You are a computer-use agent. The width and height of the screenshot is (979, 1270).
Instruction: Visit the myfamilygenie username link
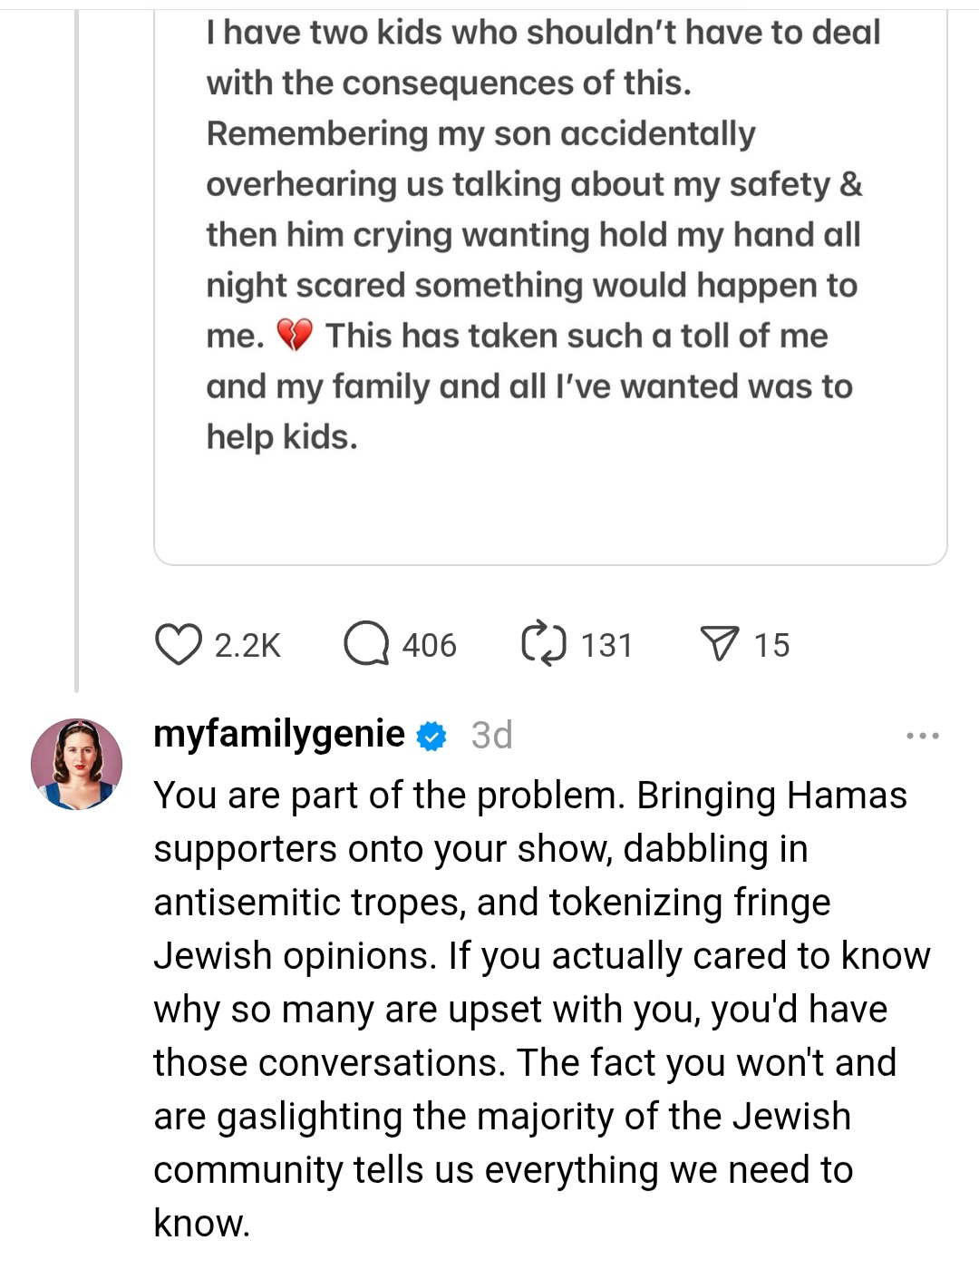(279, 734)
